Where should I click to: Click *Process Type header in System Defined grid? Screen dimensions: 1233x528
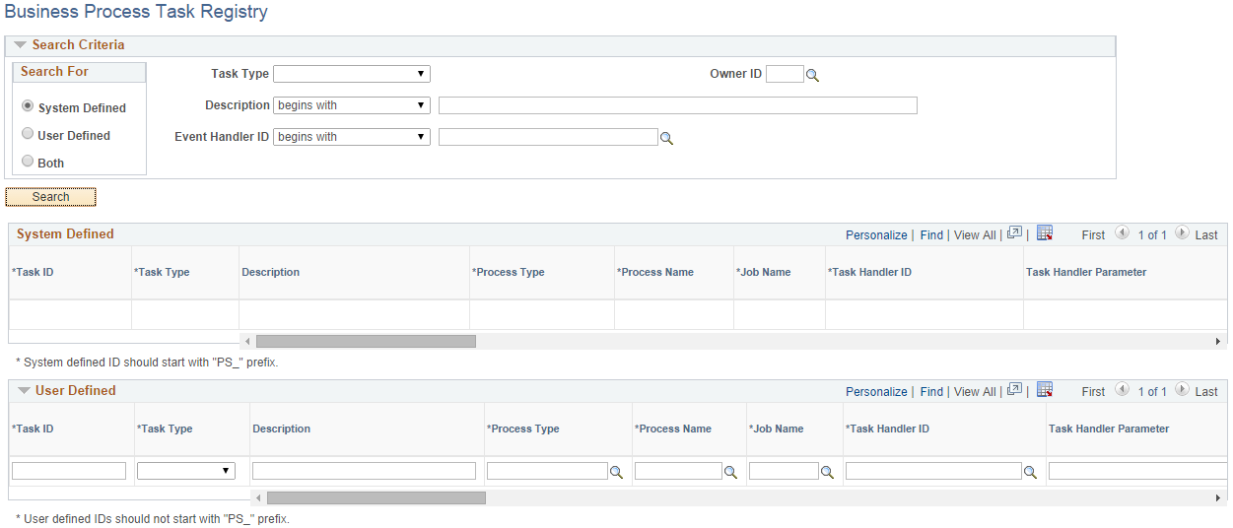(x=509, y=272)
